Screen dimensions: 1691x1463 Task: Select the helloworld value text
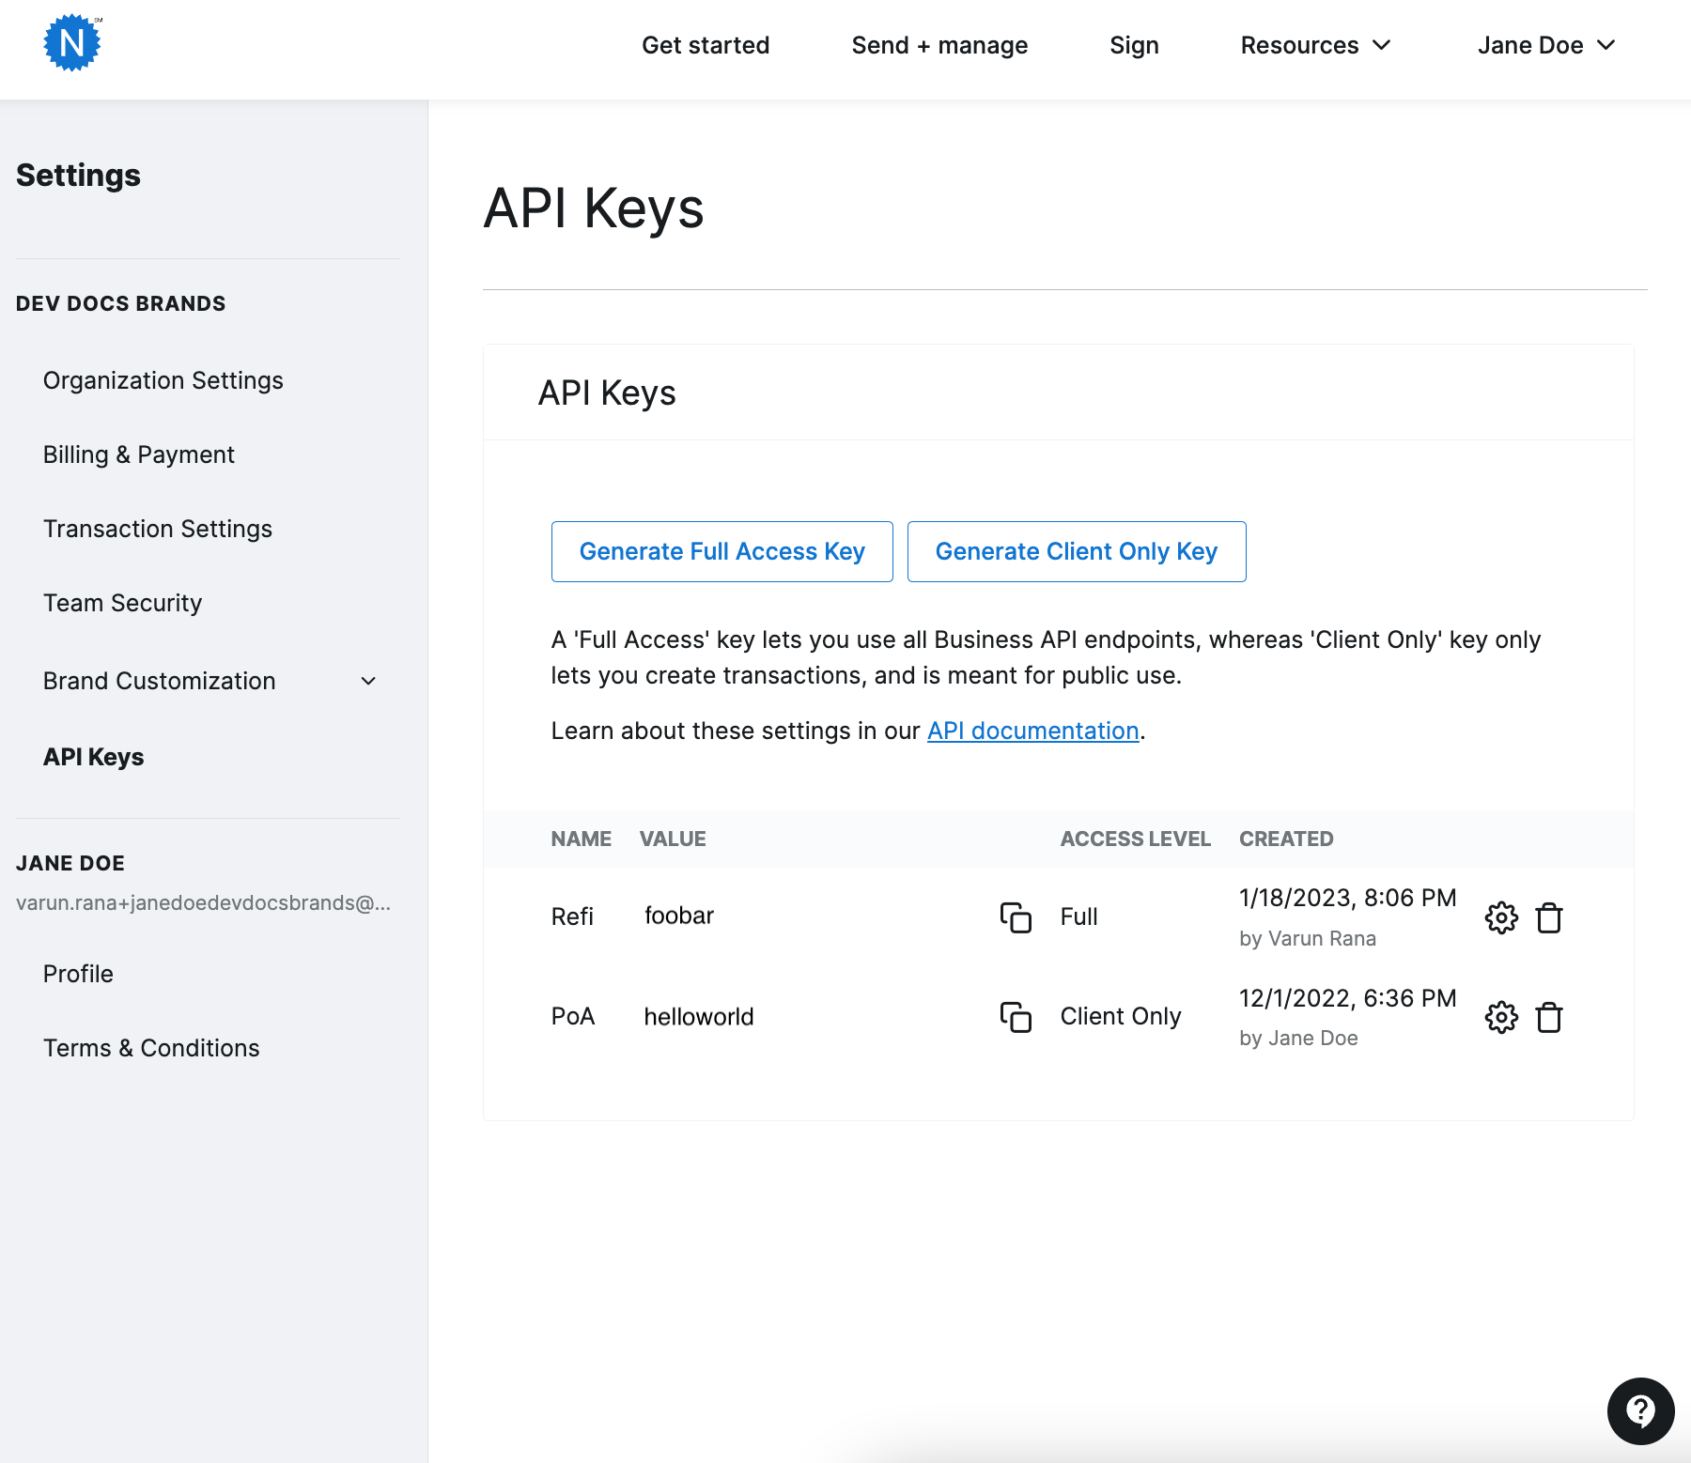click(x=699, y=1016)
